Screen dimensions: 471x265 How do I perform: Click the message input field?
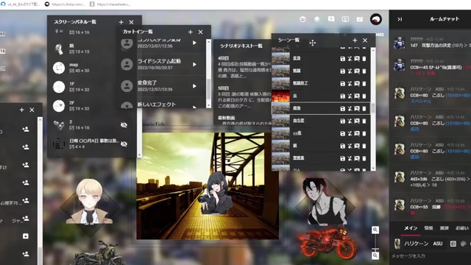pyautogui.click(x=430, y=255)
